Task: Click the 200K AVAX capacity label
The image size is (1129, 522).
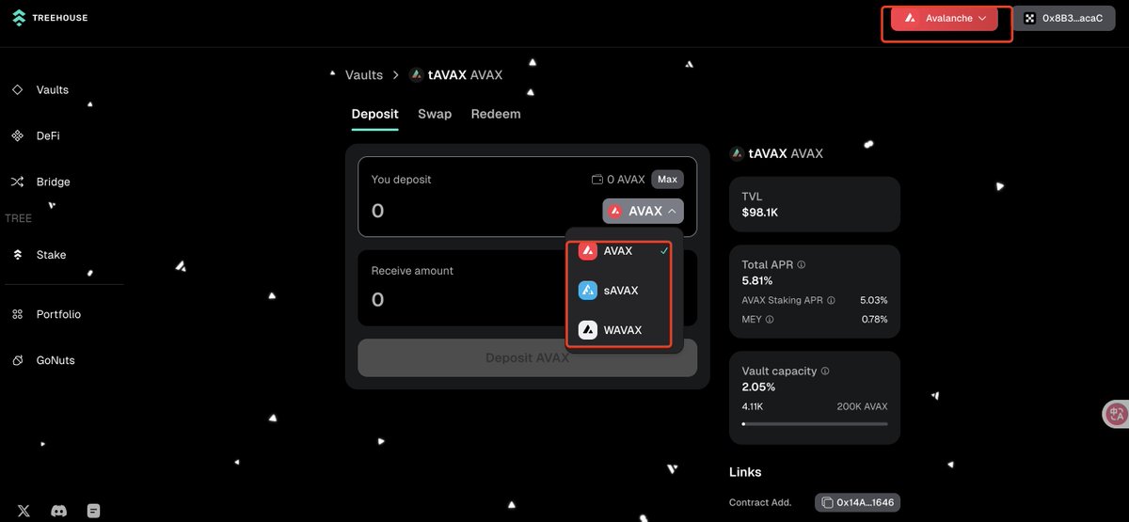Action: tap(862, 406)
